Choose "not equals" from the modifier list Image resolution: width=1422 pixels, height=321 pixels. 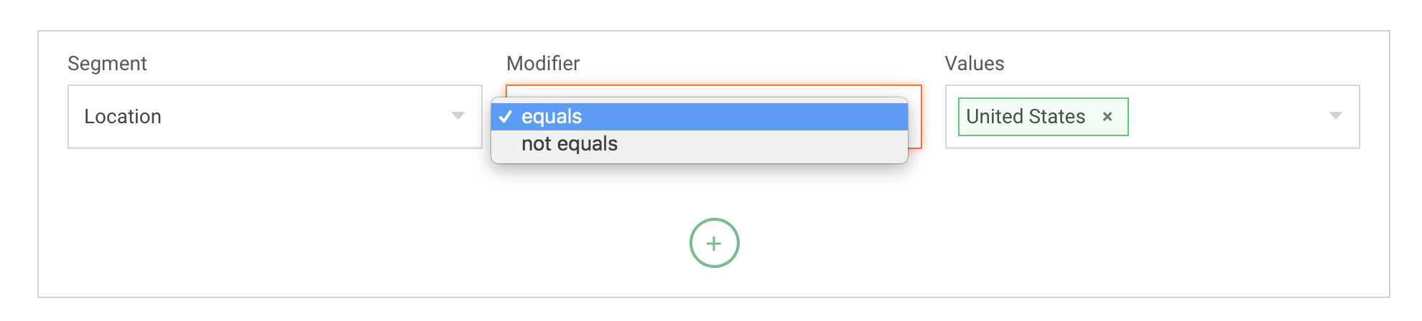coord(569,144)
